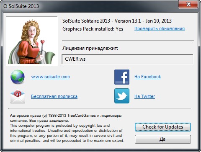Open the На Facebook link

click(148, 77)
